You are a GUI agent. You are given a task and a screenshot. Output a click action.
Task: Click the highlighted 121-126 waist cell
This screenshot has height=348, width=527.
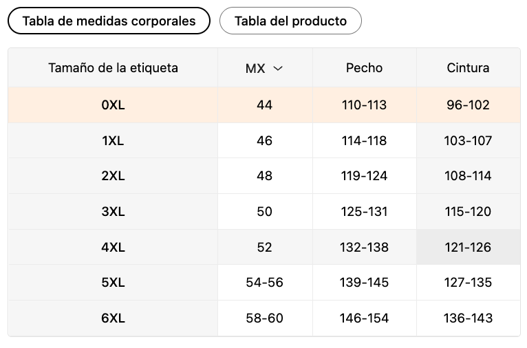pyautogui.click(x=468, y=248)
